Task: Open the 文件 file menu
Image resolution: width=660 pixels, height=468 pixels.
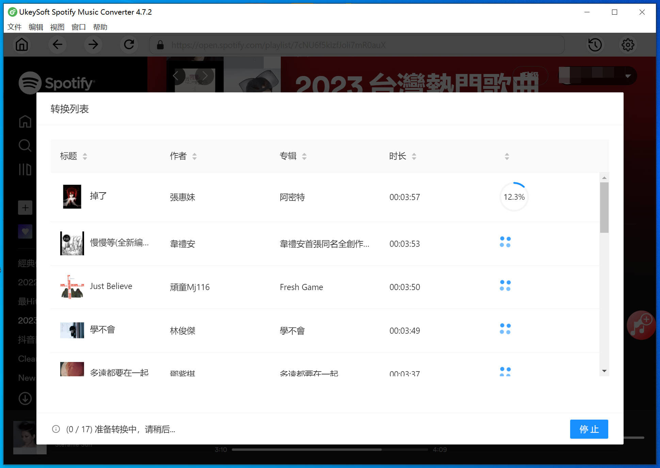Action: coord(15,27)
